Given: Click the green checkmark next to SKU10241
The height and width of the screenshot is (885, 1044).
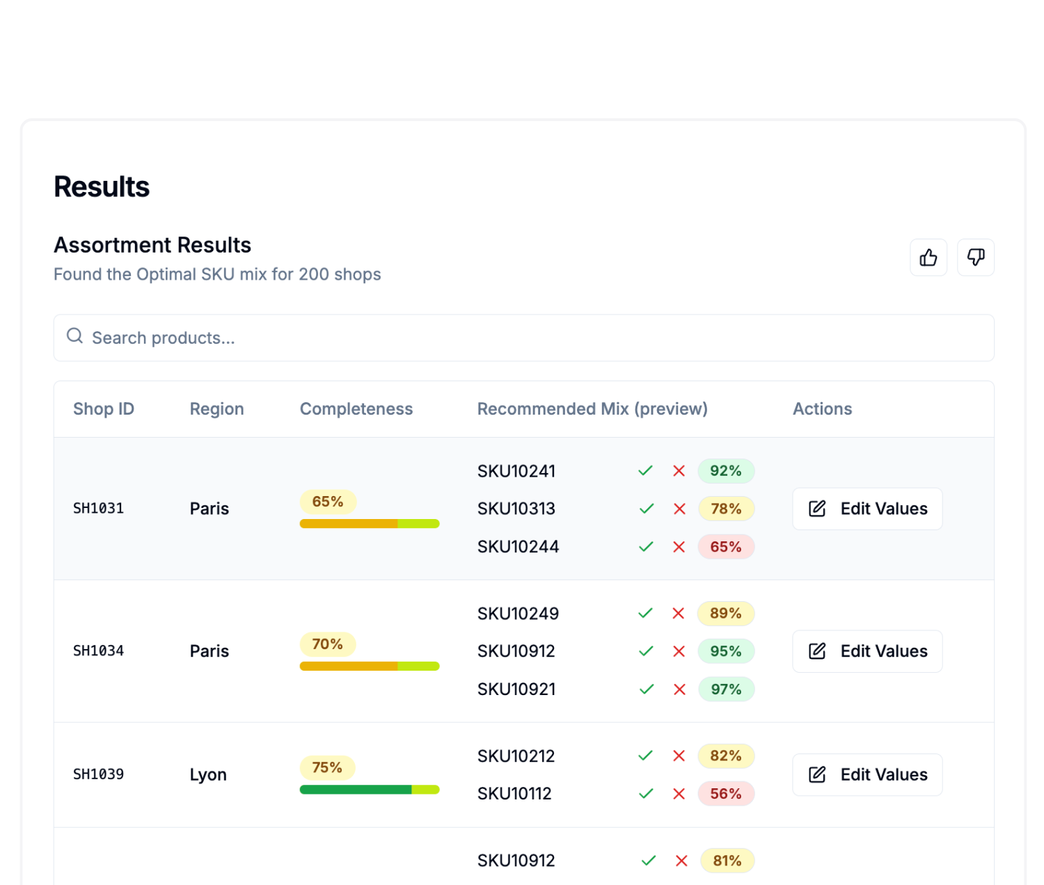Looking at the screenshot, I should (x=645, y=471).
